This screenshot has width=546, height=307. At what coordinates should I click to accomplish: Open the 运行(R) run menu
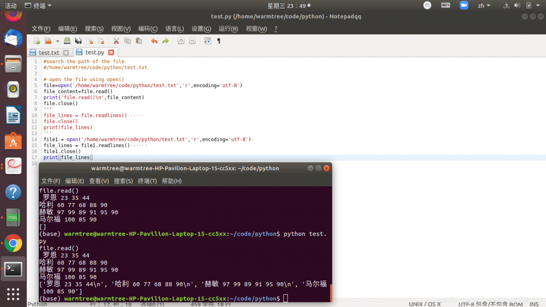click(x=228, y=29)
